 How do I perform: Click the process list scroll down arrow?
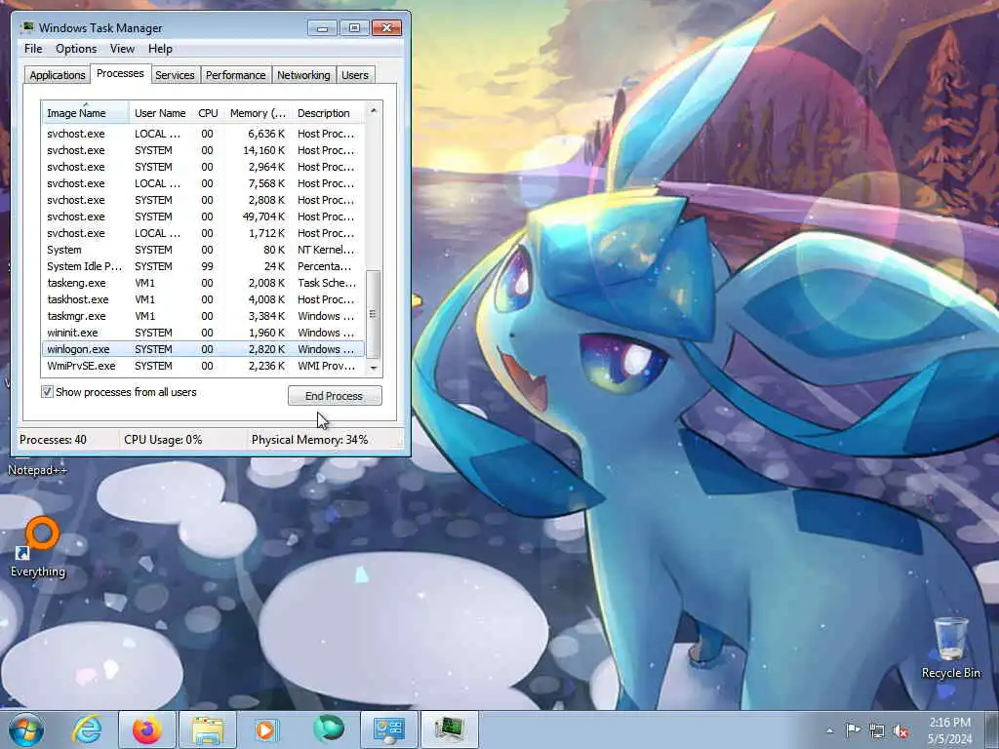(x=374, y=368)
